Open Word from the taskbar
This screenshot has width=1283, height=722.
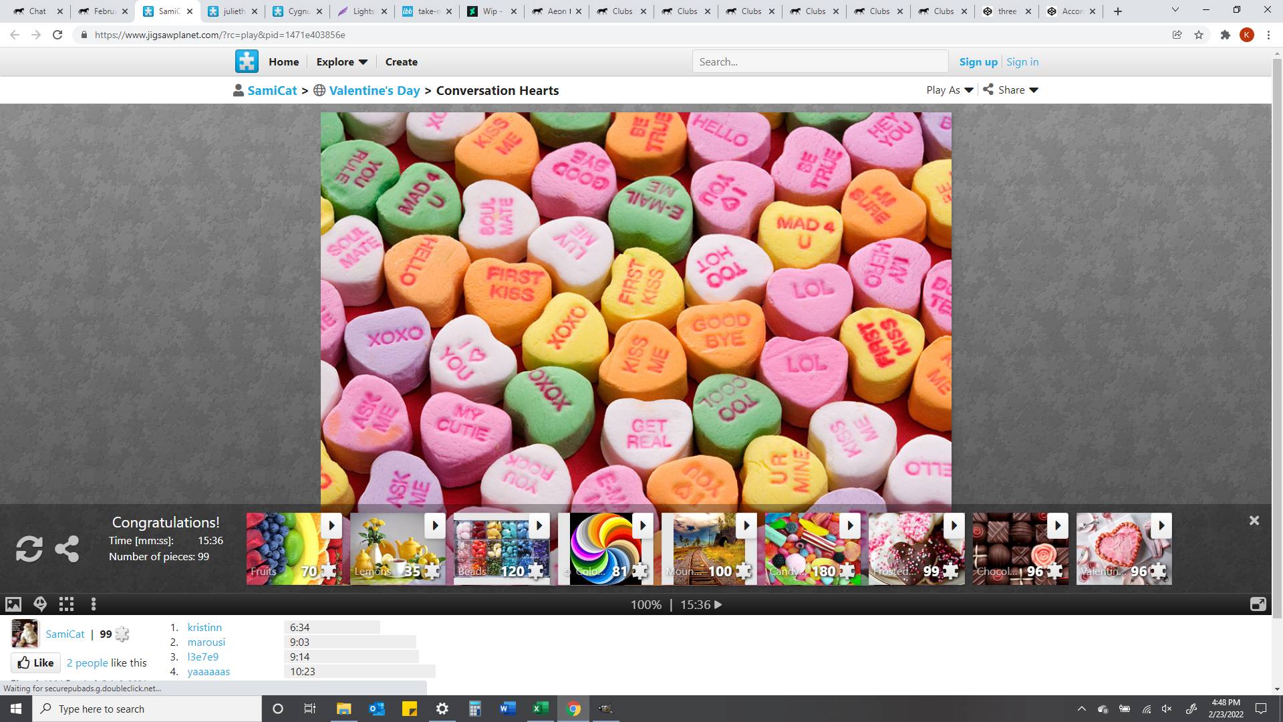click(507, 709)
